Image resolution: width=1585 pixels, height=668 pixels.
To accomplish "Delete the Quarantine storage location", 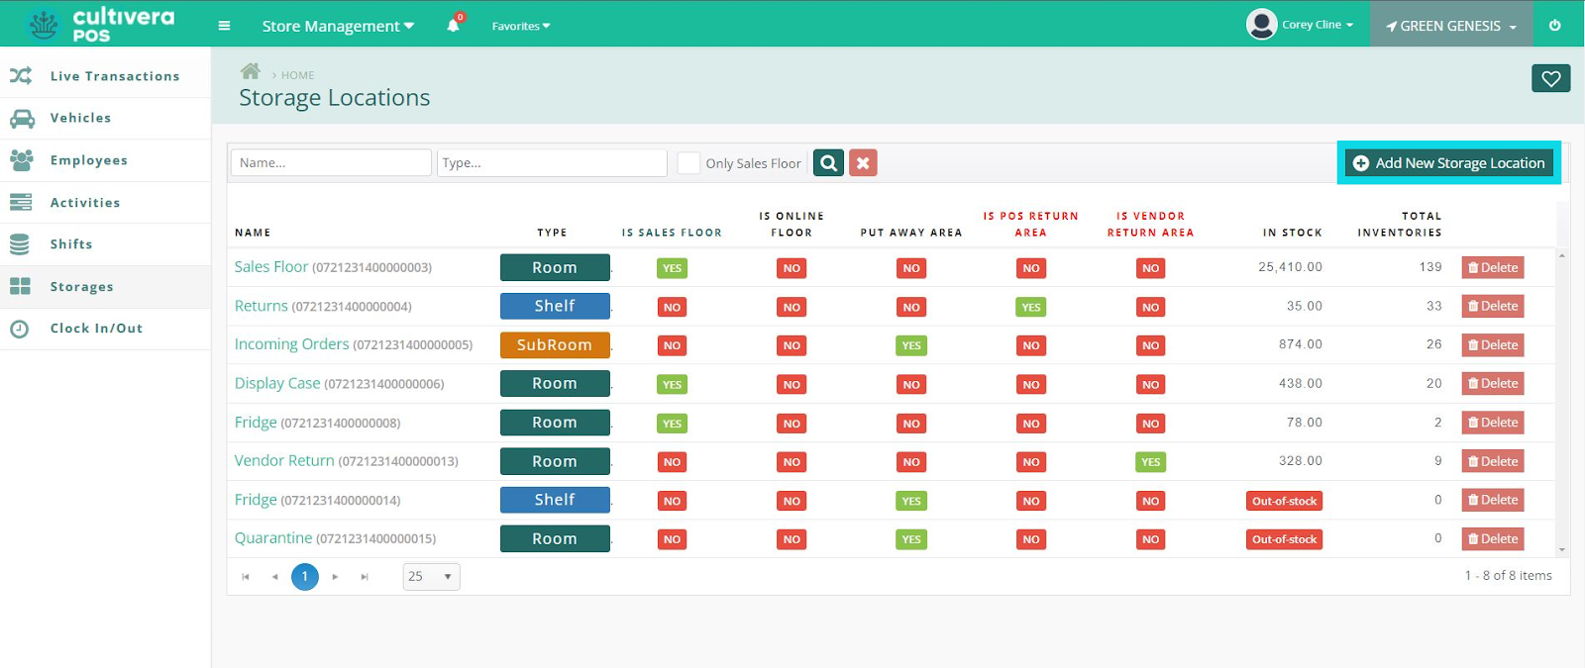I will 1492,539.
